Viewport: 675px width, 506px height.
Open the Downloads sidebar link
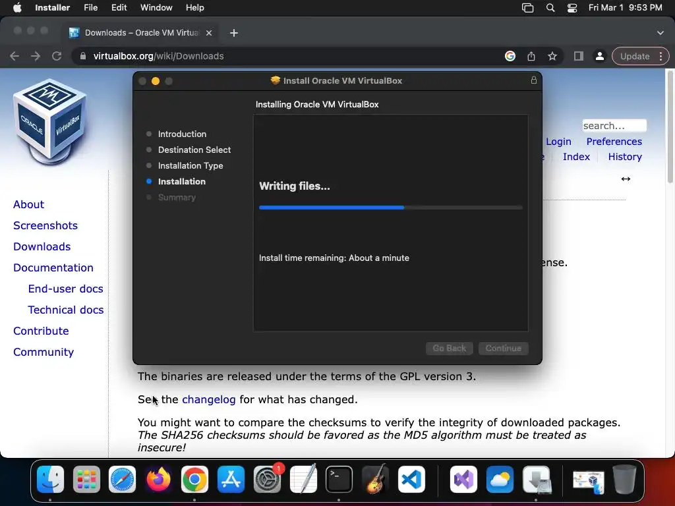pos(42,246)
